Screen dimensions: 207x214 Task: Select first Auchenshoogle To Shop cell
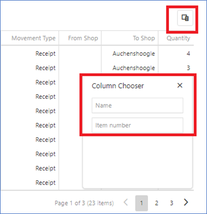[134, 54]
